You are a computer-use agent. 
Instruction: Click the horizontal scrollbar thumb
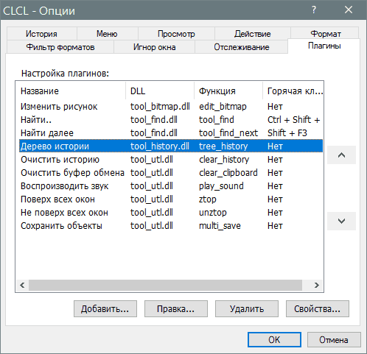click(165, 285)
